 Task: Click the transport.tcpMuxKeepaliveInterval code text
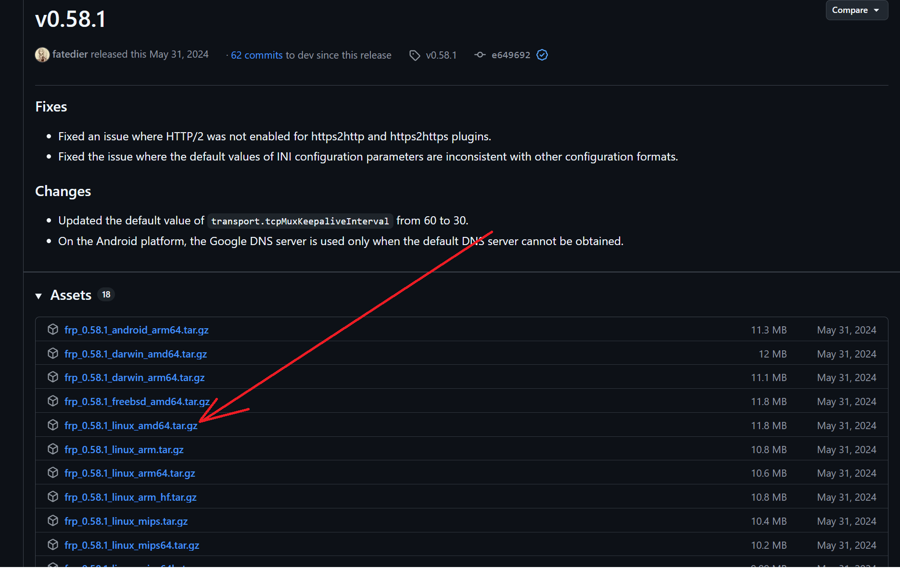click(300, 221)
